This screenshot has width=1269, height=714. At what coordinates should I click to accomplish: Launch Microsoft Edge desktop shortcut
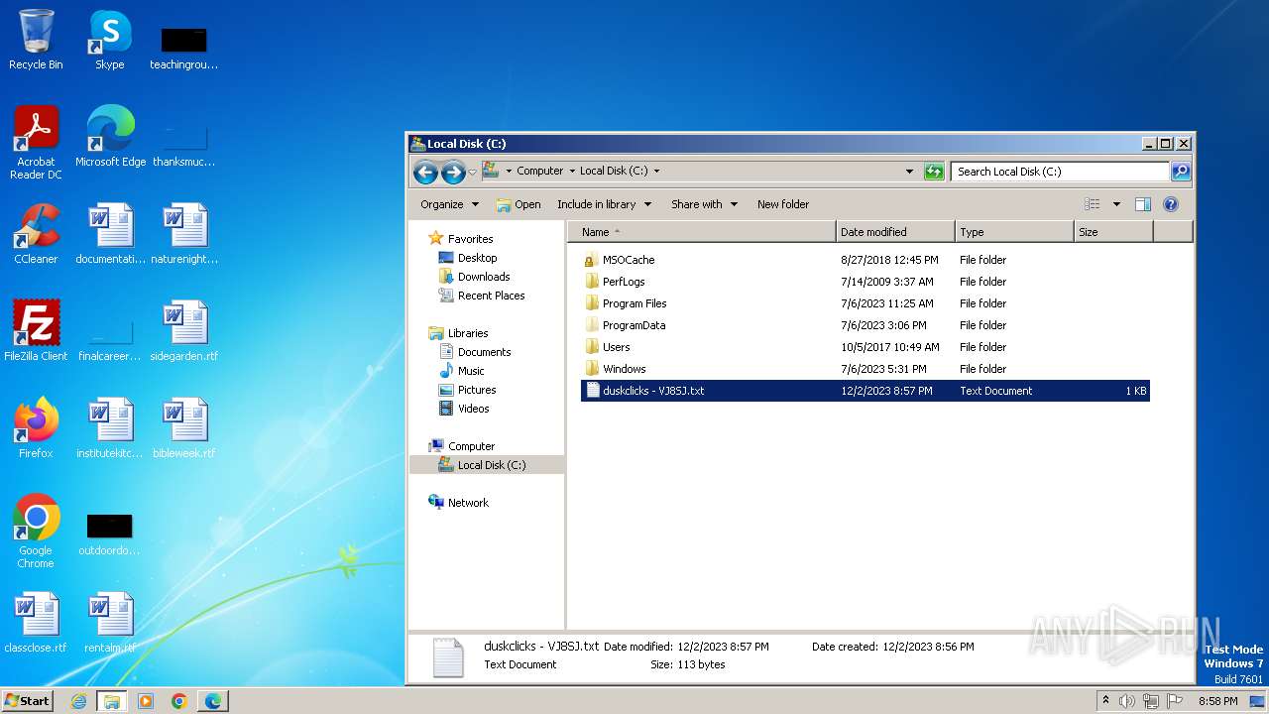[x=110, y=137]
